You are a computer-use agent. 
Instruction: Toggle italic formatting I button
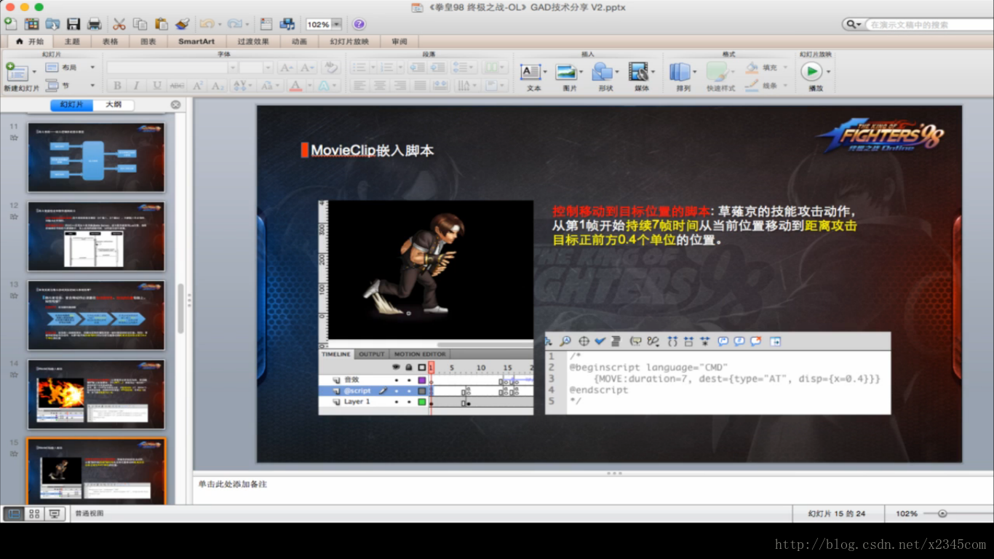[x=136, y=86]
